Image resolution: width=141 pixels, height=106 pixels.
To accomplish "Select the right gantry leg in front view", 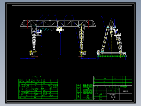I will tap(82, 38).
